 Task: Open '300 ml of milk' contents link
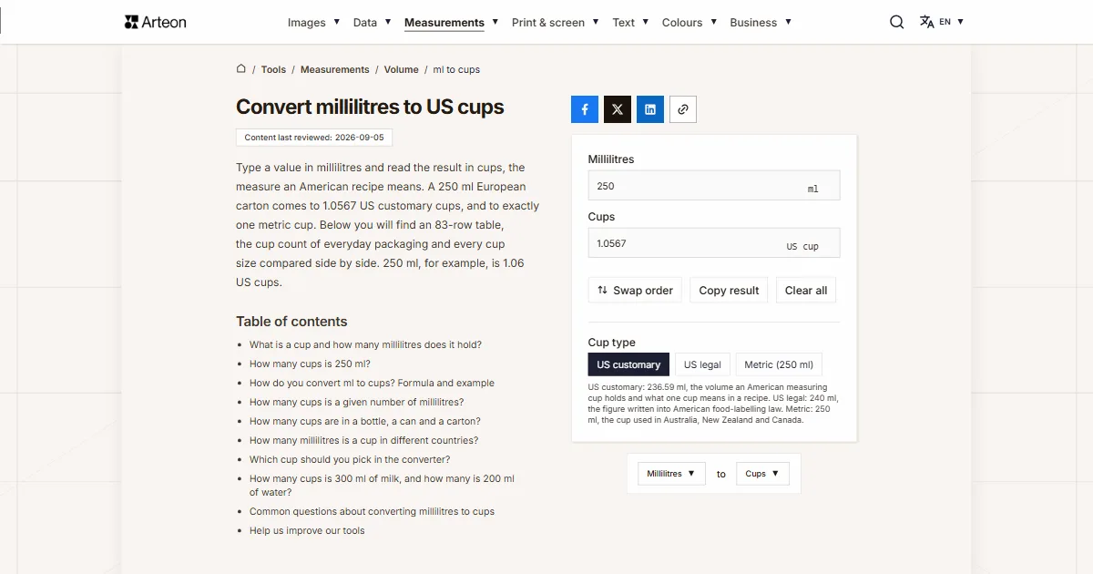pos(383,485)
